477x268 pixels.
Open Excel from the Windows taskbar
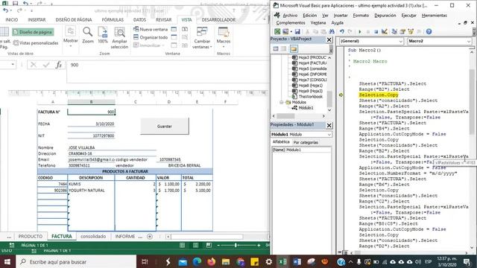(283, 261)
